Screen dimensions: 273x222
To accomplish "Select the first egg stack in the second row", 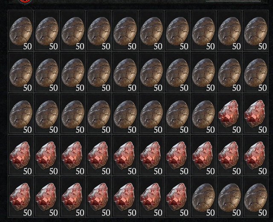I will click(21, 72).
